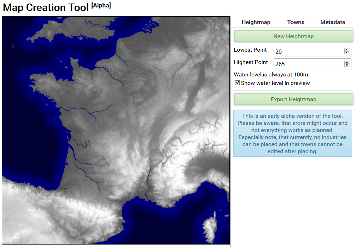The height and width of the screenshot is (247, 356).
Task: Click the Alpha version superscript label
Action: point(101,6)
